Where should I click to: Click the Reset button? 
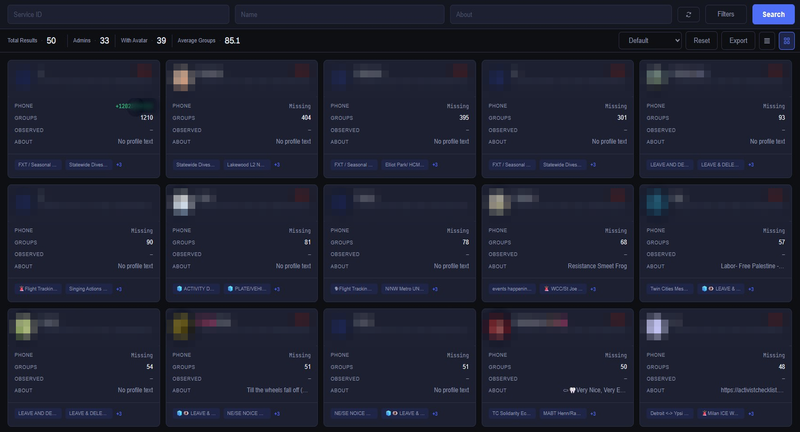[701, 40]
